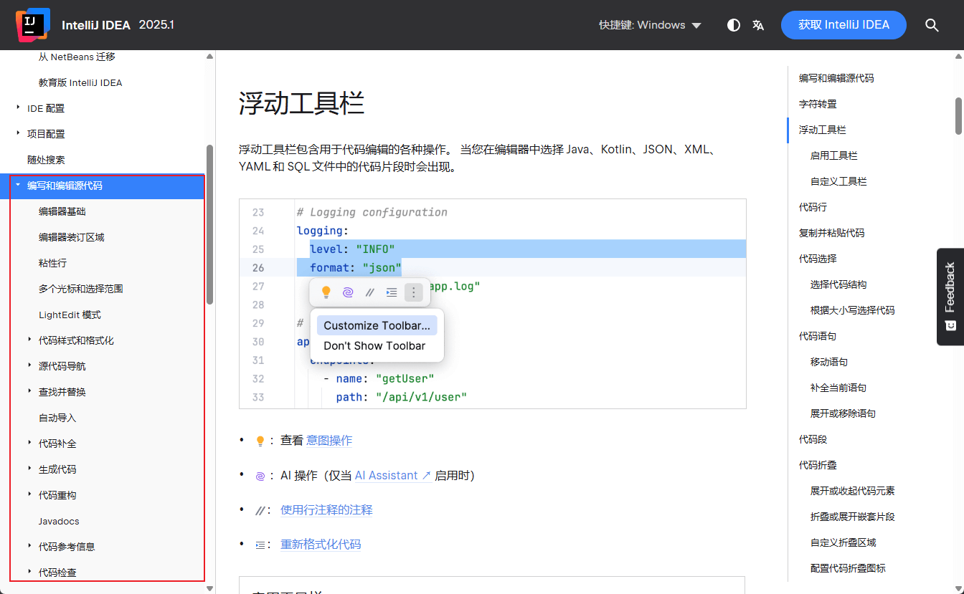Click the line comment icon in floating toolbar

point(369,292)
